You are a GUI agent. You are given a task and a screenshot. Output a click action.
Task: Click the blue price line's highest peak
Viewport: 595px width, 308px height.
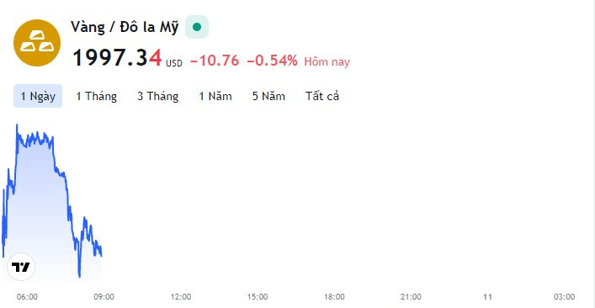17,125
